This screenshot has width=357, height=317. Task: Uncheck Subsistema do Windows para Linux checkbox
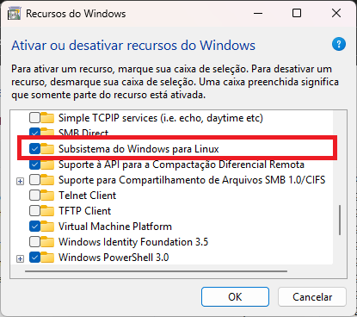(x=34, y=149)
